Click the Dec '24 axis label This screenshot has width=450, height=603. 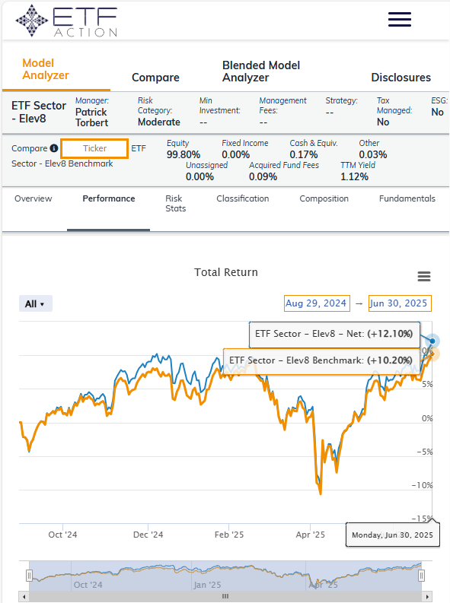click(148, 535)
